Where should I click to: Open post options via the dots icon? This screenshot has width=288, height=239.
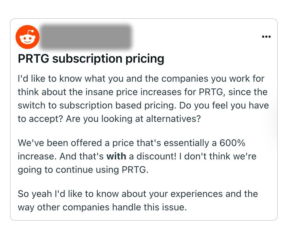[266, 37]
